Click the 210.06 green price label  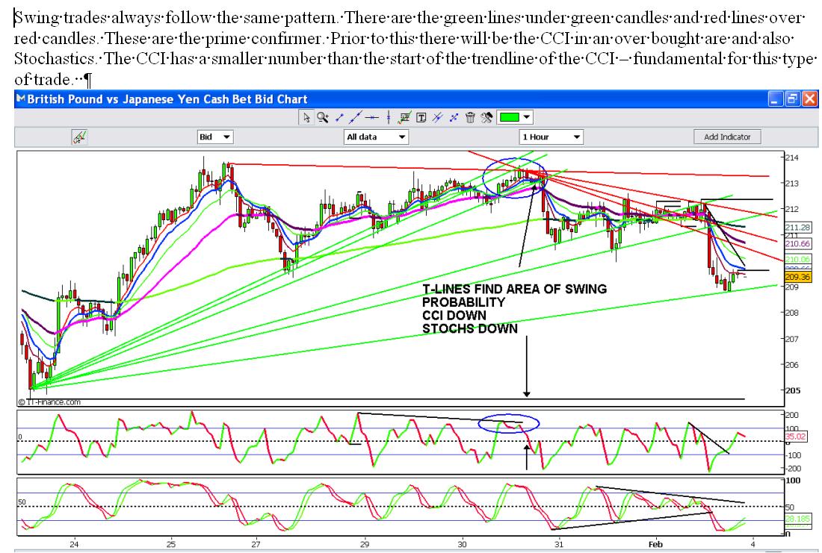[x=798, y=259]
